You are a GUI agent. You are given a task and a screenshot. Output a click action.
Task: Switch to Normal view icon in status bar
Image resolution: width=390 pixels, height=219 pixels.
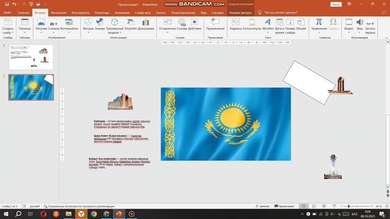point(303,206)
